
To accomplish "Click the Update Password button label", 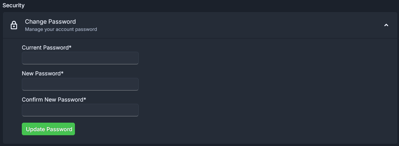I will coord(49,129).
